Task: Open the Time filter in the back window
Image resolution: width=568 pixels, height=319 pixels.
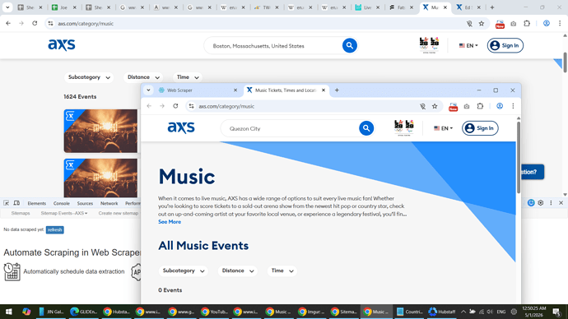Action: [x=188, y=77]
